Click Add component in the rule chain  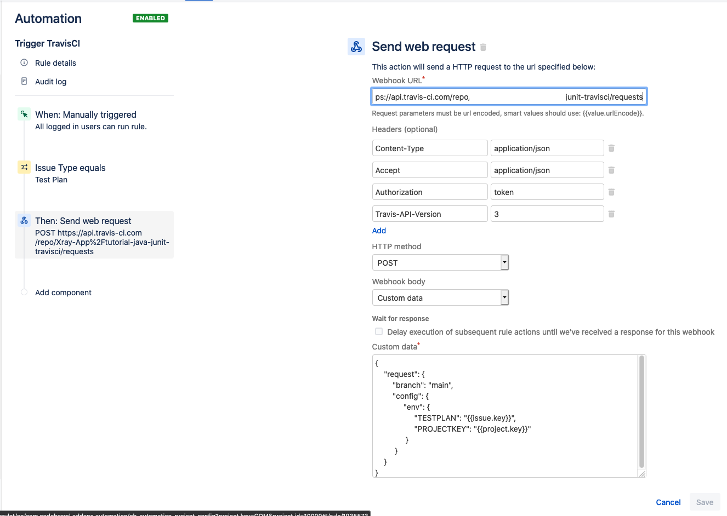tap(63, 293)
